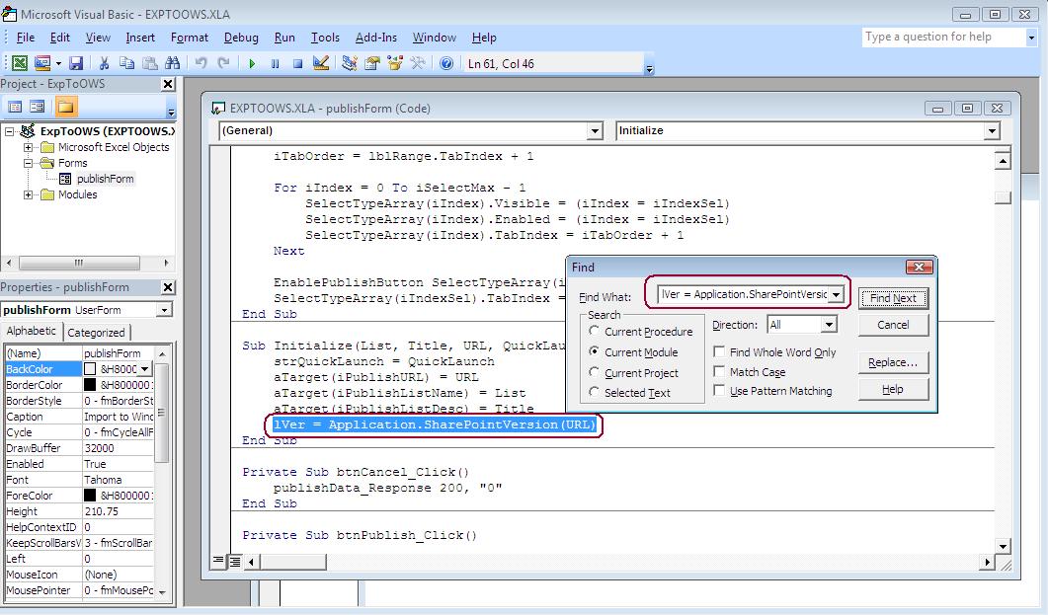Select the Current Project search option

coord(594,372)
